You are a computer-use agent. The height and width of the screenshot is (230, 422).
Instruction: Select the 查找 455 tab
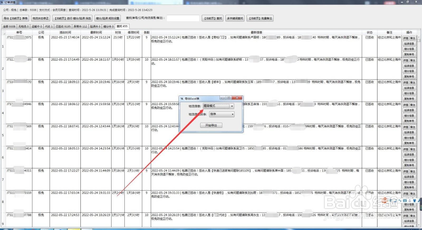coord(122,26)
